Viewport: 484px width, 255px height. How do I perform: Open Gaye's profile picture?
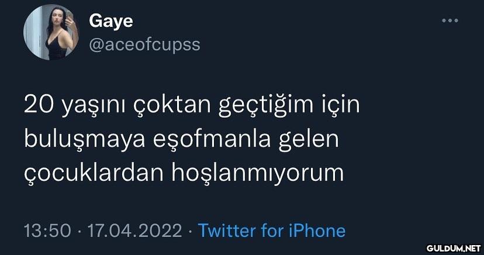click(x=51, y=32)
